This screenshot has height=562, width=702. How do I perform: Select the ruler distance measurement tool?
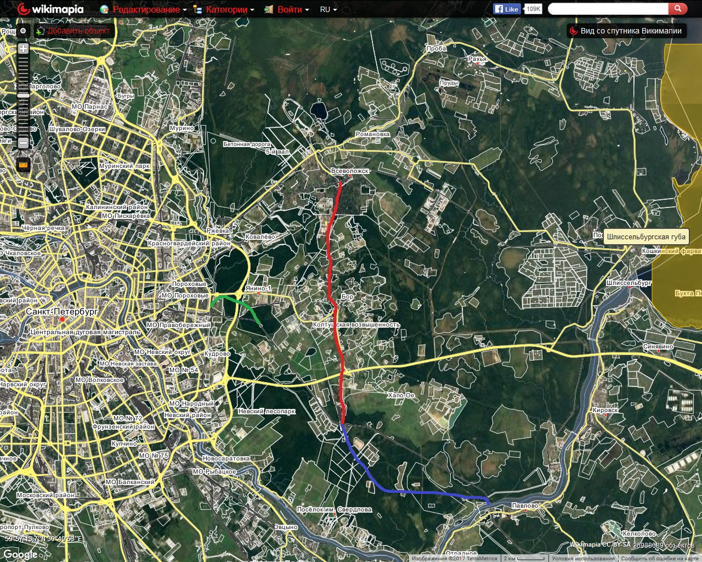pyautogui.click(x=23, y=164)
